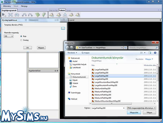Select the Sivatag radio button
The height and width of the screenshot is (123, 163).
[21, 40]
